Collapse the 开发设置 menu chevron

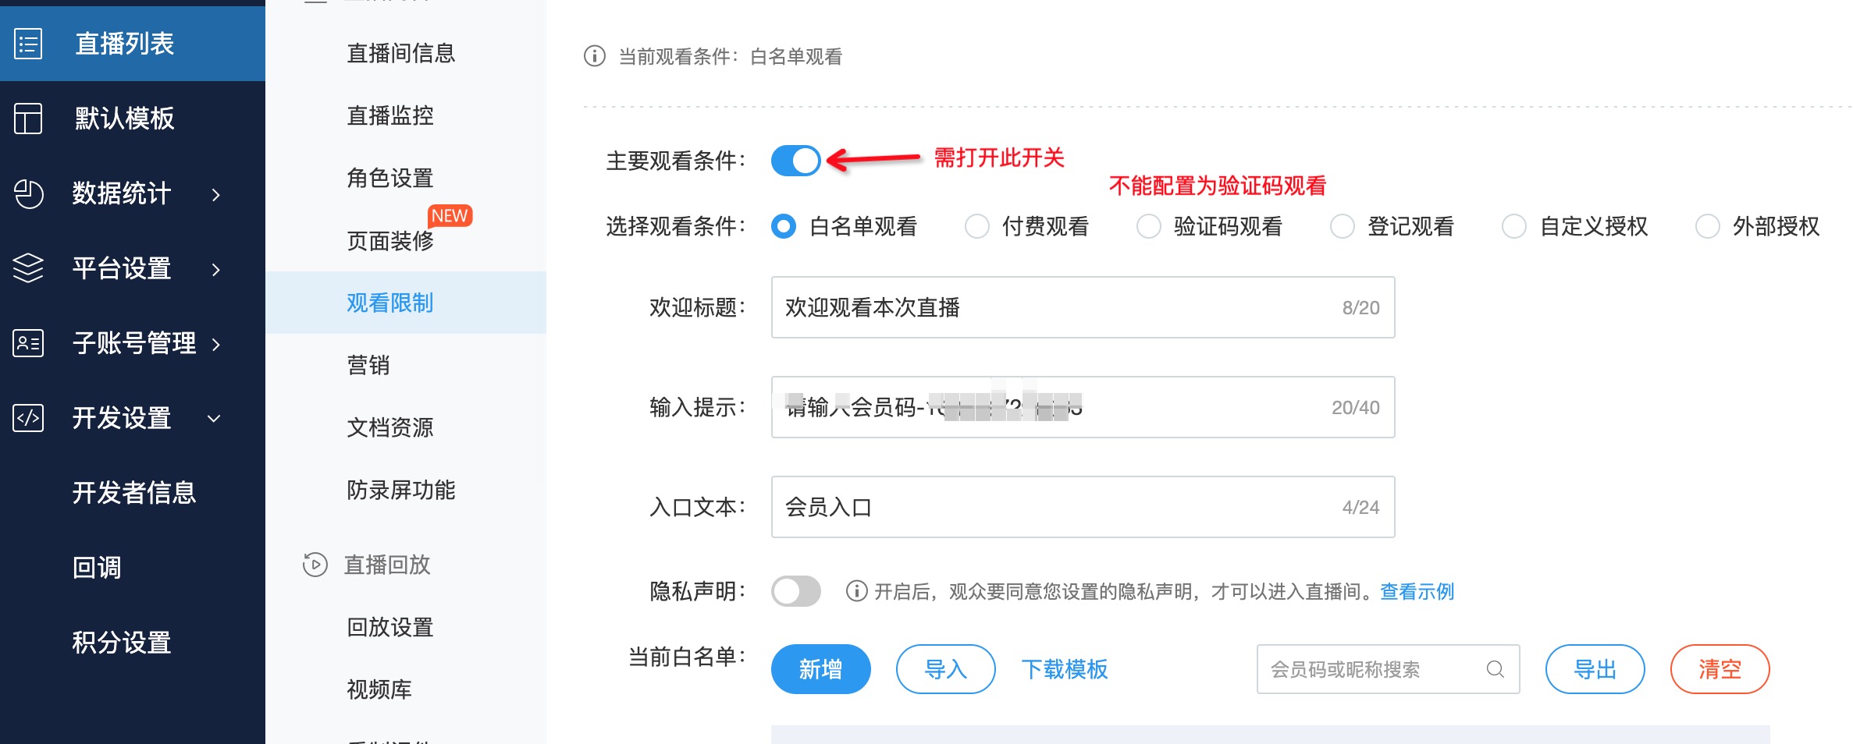click(214, 419)
